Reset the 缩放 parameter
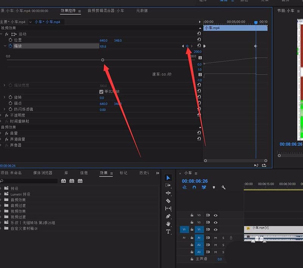 pyautogui.click(x=199, y=46)
